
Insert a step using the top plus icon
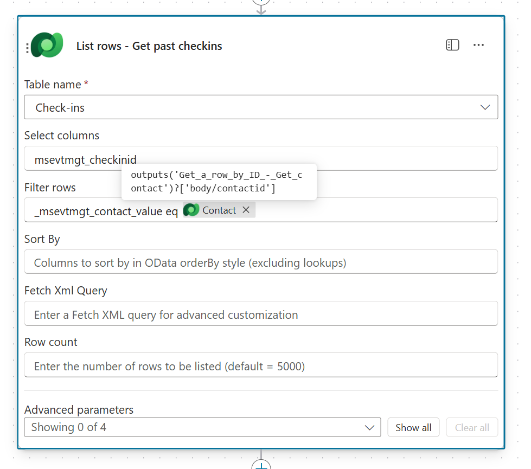coord(261,2)
